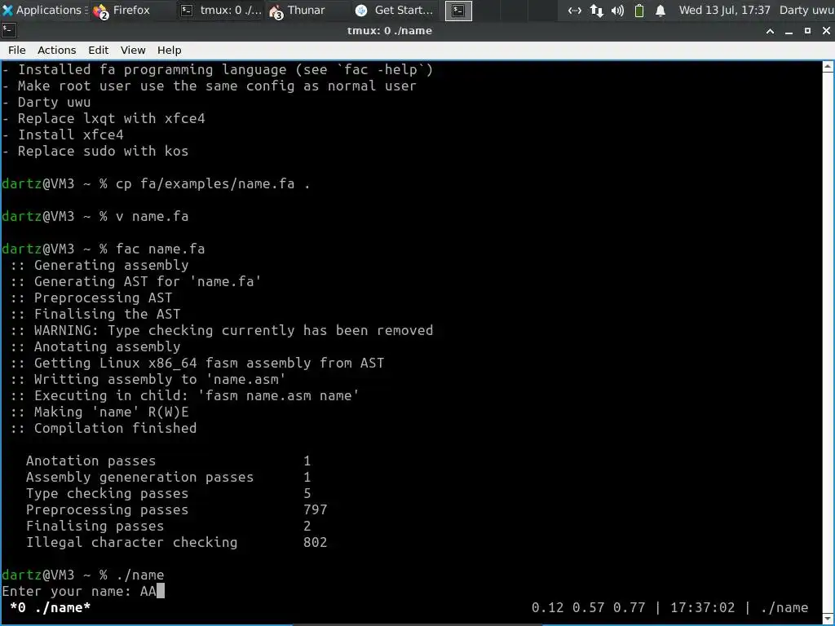Click terminal icon beside tmux taskbar label
Screen dimensions: 835x626
tap(187, 10)
